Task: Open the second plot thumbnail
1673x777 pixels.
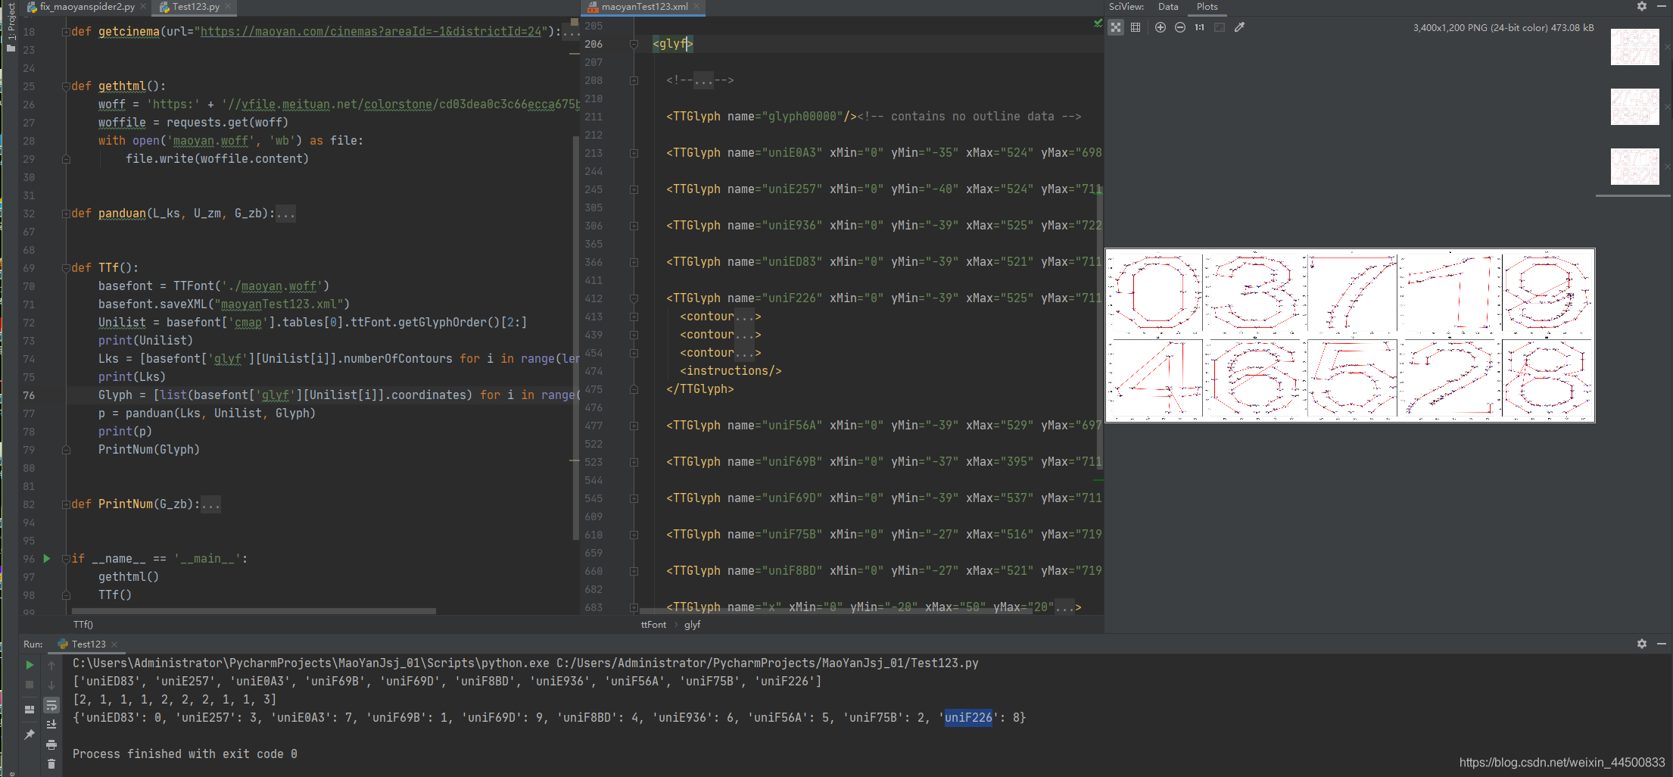Action: 1634,107
